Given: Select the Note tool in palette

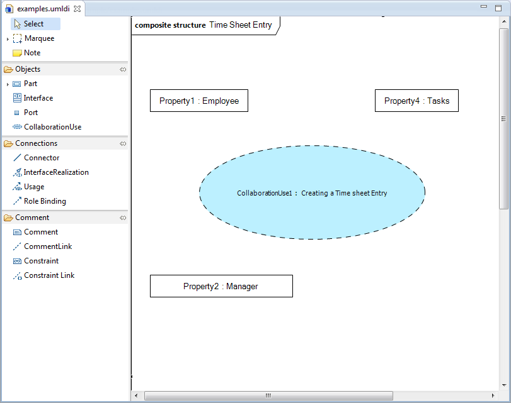Looking at the screenshot, I should tap(32, 53).
